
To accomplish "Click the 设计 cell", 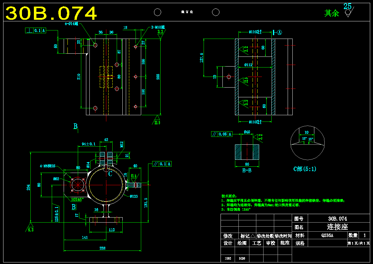I will click(x=228, y=243).
